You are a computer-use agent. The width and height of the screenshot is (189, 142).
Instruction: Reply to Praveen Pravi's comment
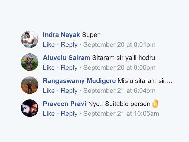(69, 114)
